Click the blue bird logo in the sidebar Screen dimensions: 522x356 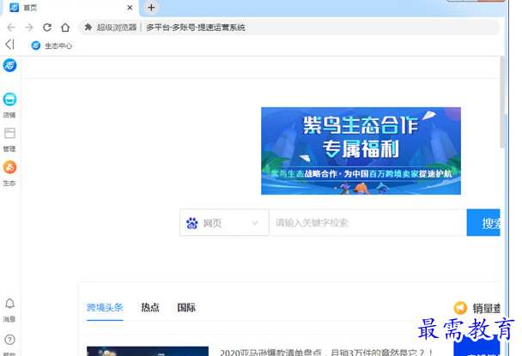click(x=9, y=65)
